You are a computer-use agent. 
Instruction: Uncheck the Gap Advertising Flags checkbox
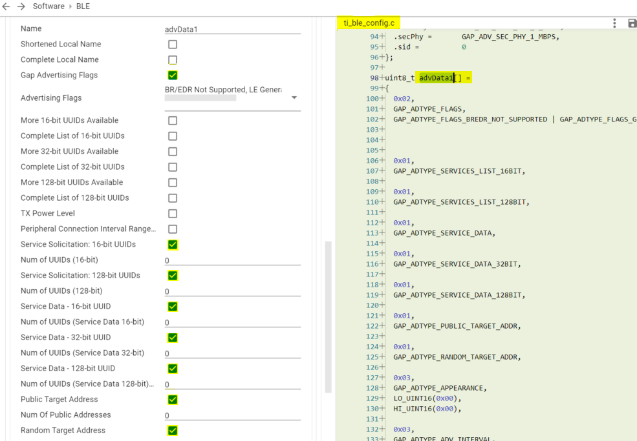point(172,75)
